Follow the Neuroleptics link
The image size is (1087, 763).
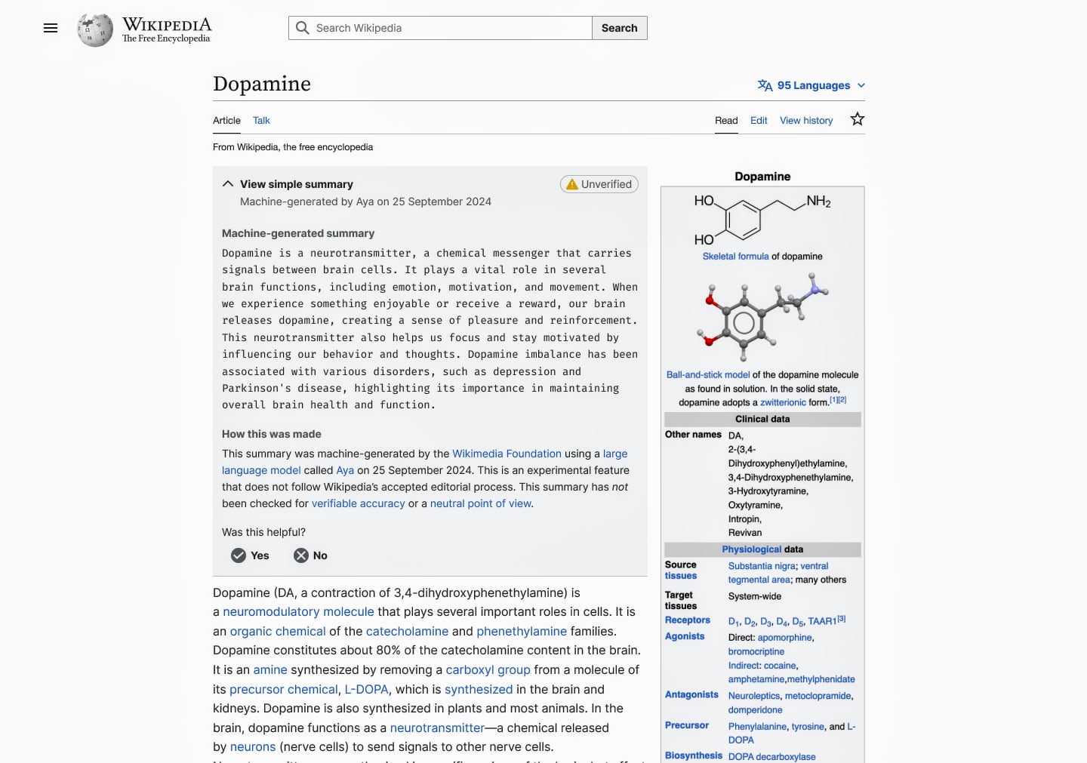pos(754,696)
